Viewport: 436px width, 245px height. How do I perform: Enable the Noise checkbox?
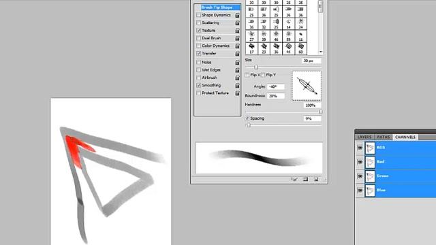tap(198, 62)
